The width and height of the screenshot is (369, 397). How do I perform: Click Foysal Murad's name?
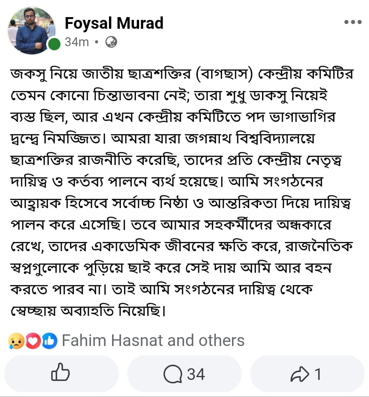[114, 23]
